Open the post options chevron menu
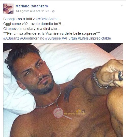The height and width of the screenshot is (137, 126). [x=122, y=5]
